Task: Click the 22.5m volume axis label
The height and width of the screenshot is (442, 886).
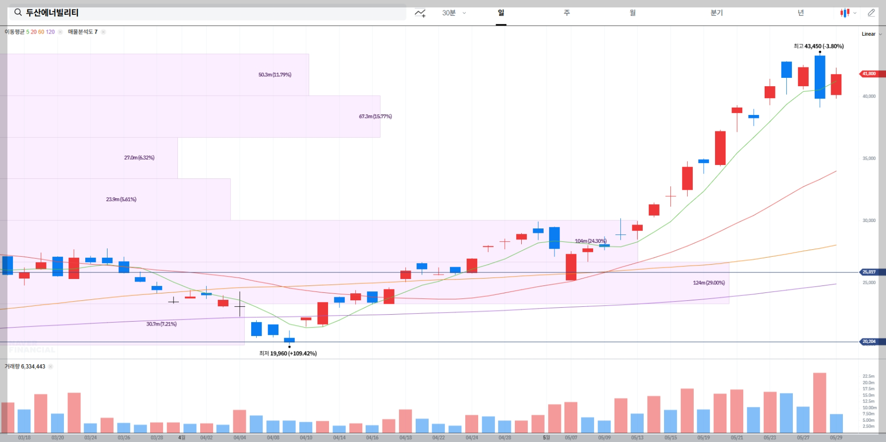Action: (868, 376)
